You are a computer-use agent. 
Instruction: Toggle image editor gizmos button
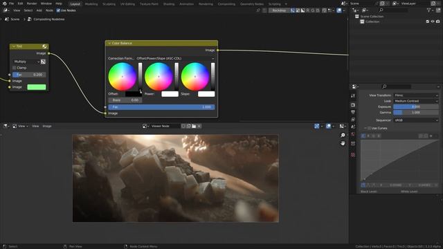pos(317,126)
